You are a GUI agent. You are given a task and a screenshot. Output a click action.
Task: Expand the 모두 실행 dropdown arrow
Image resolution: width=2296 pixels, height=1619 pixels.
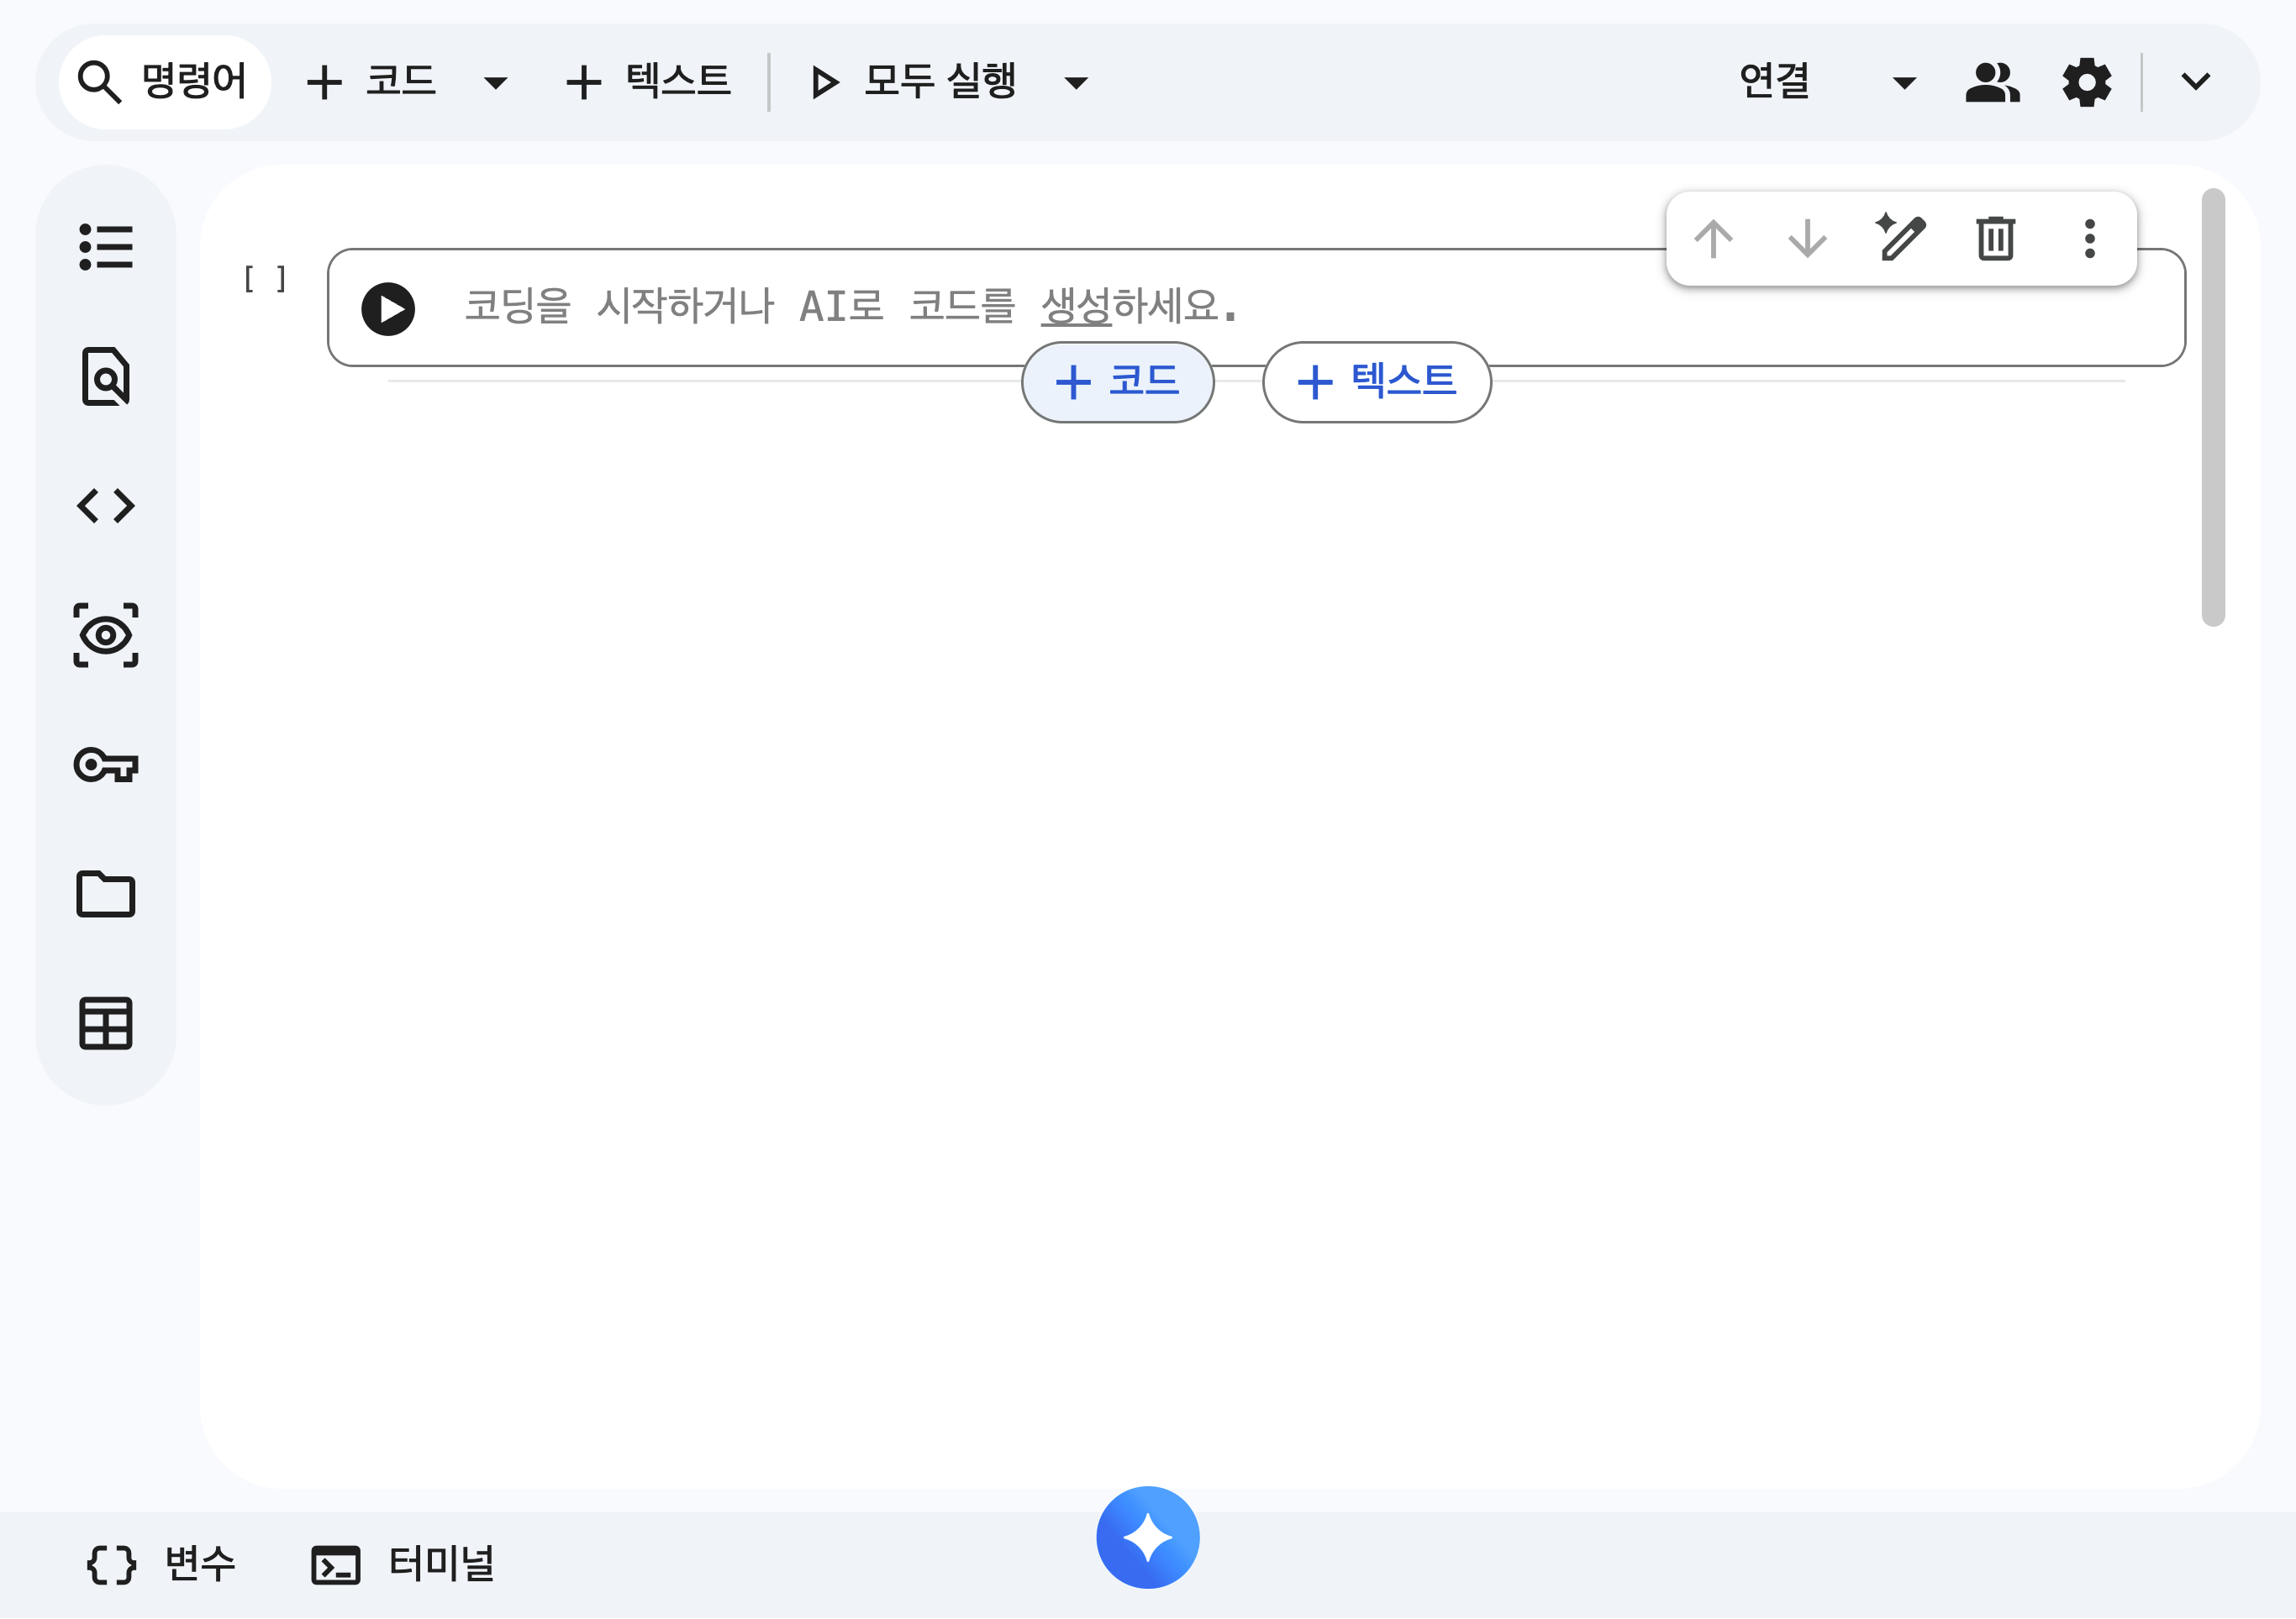(1076, 82)
